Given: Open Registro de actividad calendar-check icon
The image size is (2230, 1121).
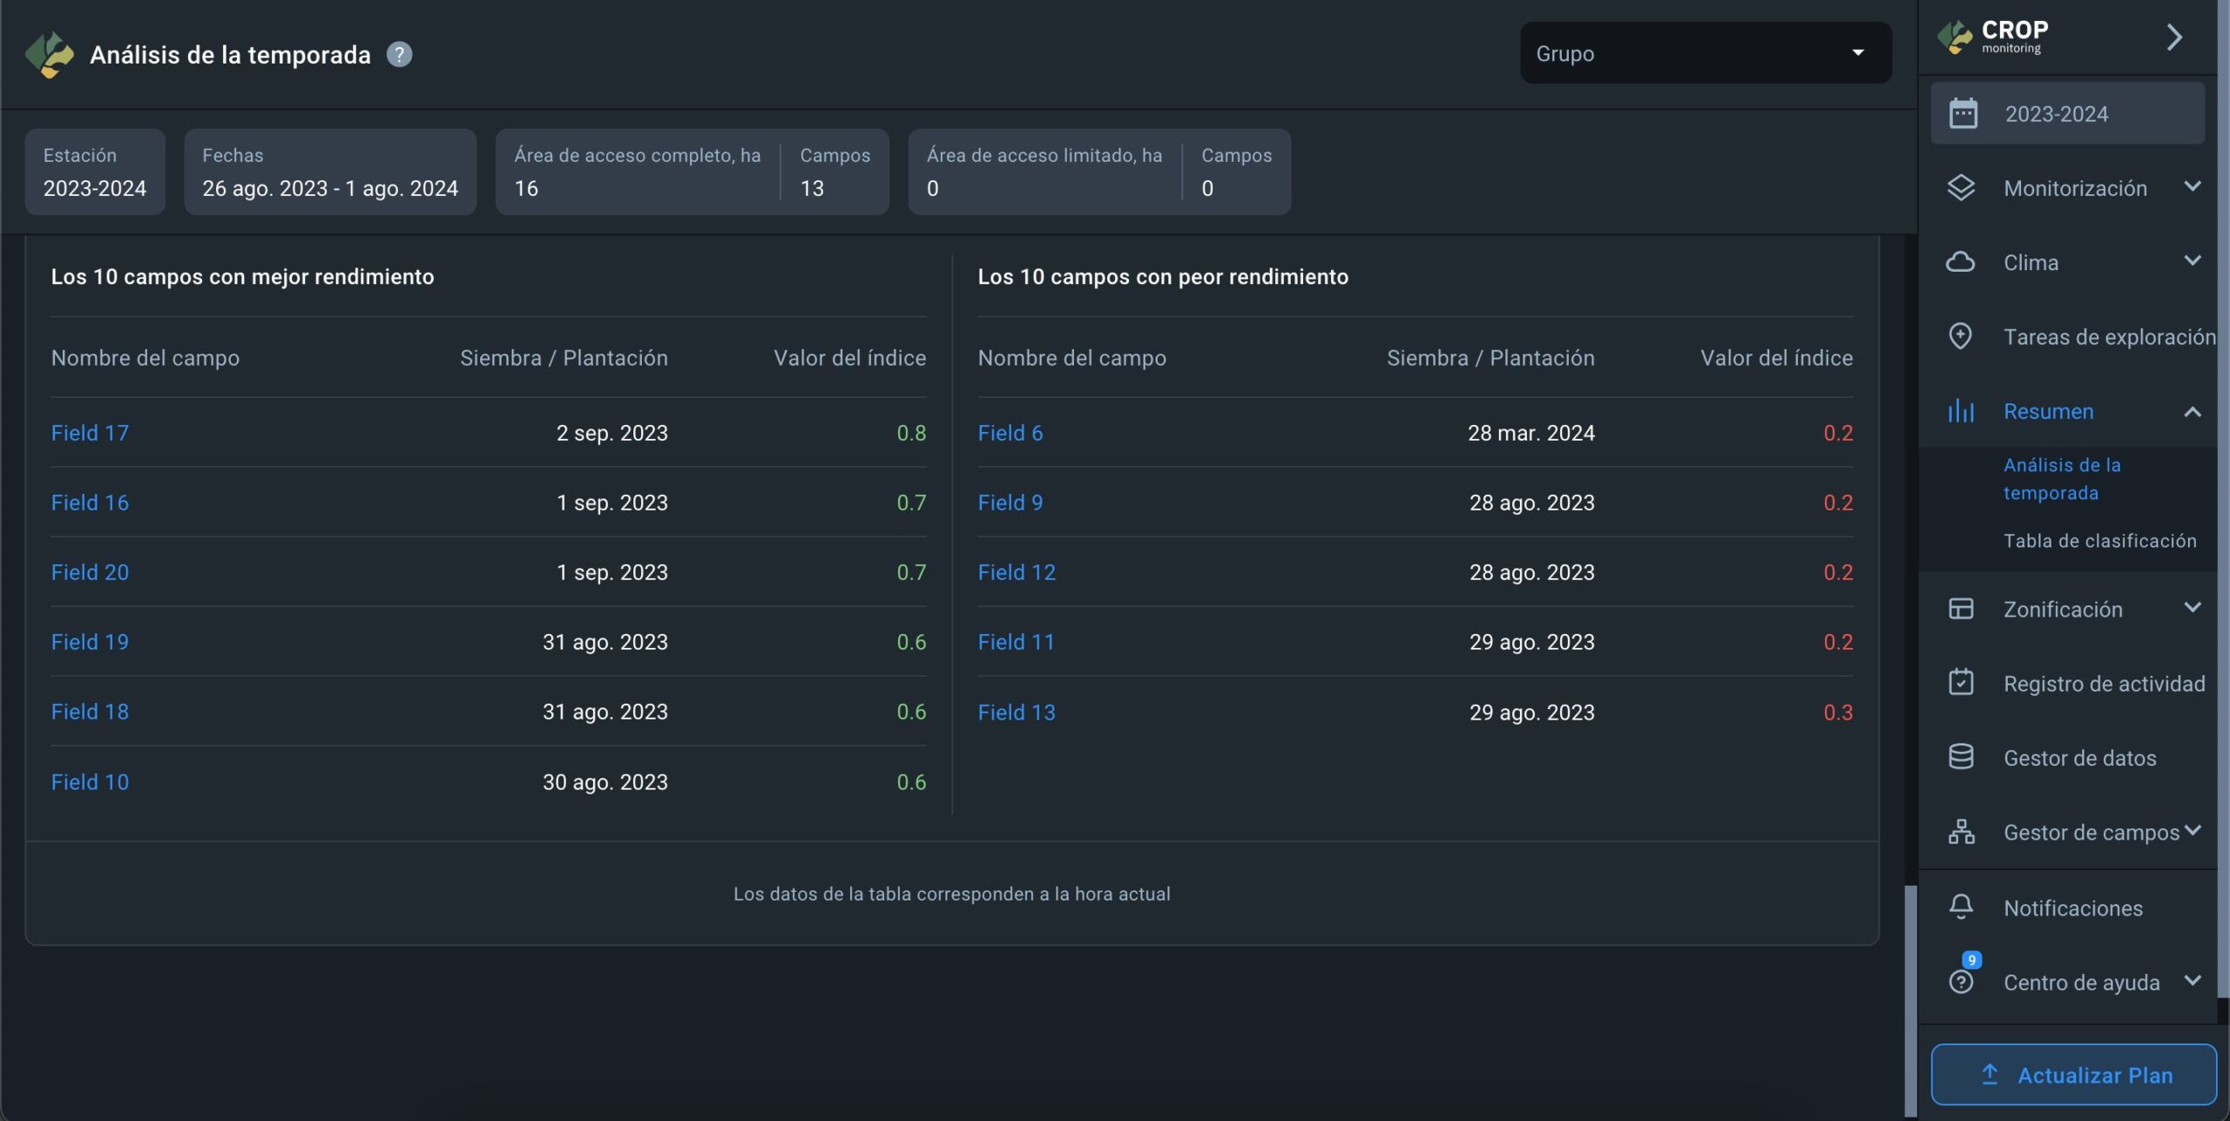Looking at the screenshot, I should [x=1960, y=683].
